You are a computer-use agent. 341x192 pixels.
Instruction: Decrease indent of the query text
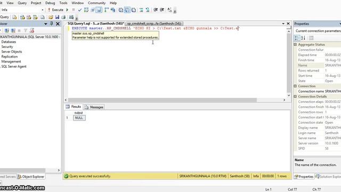tap(156, 10)
